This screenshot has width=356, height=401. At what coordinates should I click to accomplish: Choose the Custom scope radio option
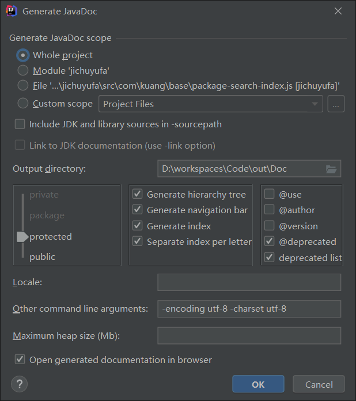point(23,103)
